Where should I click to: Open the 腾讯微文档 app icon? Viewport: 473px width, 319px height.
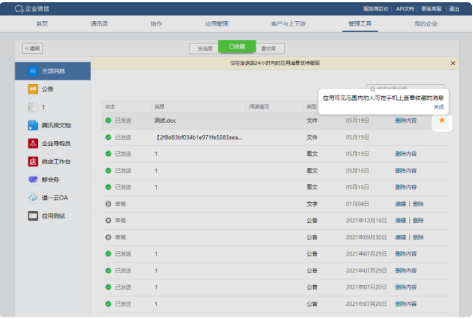coord(33,125)
